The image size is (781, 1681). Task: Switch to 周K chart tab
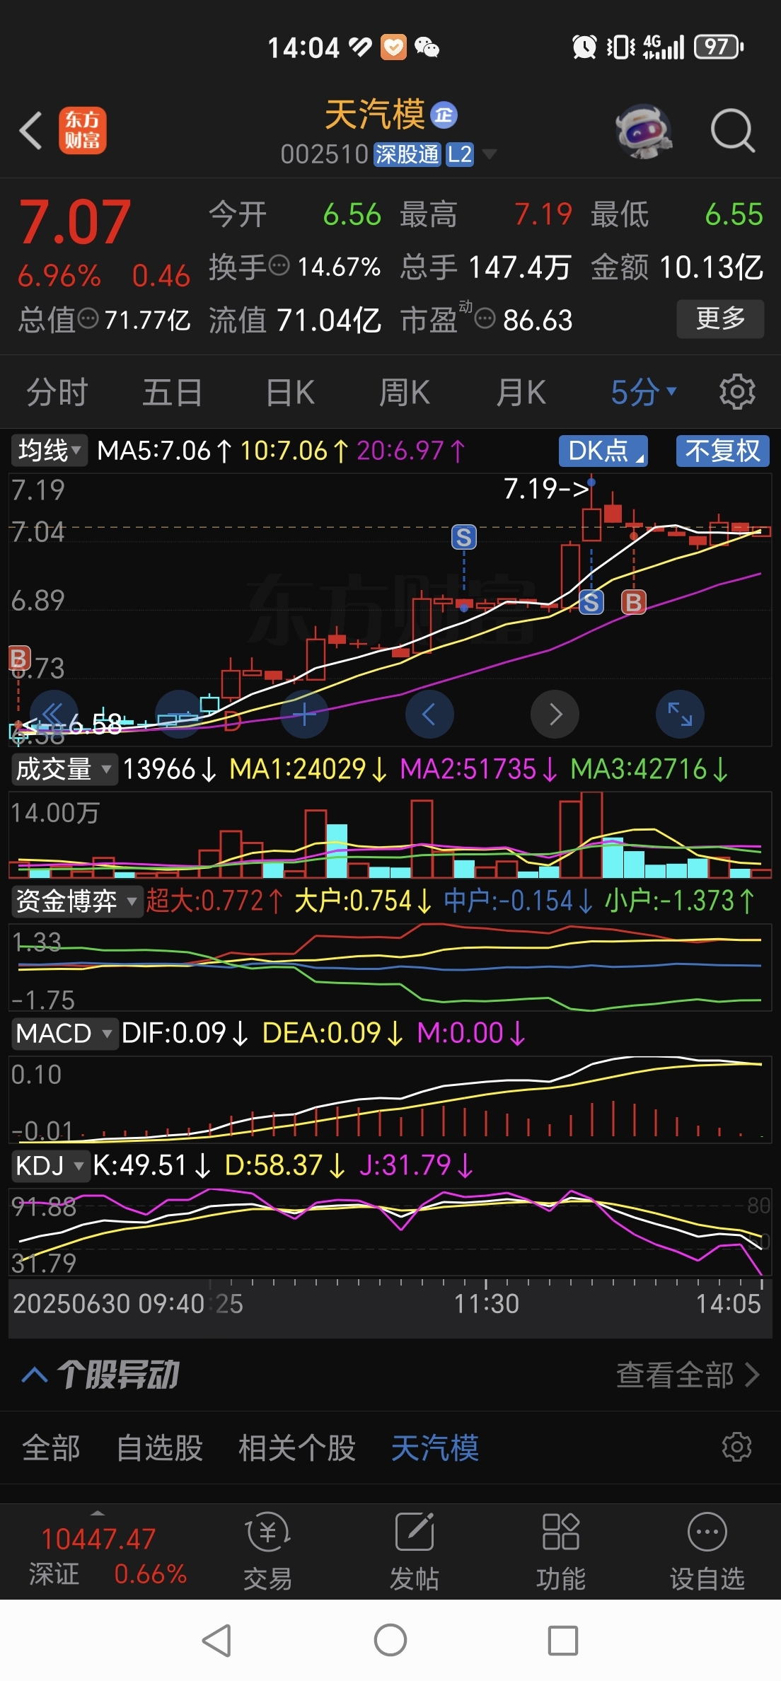click(x=405, y=392)
